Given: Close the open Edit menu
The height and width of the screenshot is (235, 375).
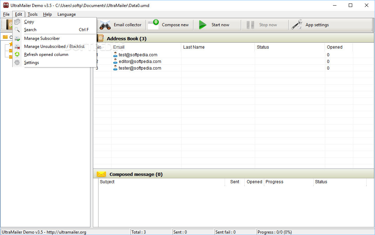Looking at the screenshot, I should click(x=19, y=14).
